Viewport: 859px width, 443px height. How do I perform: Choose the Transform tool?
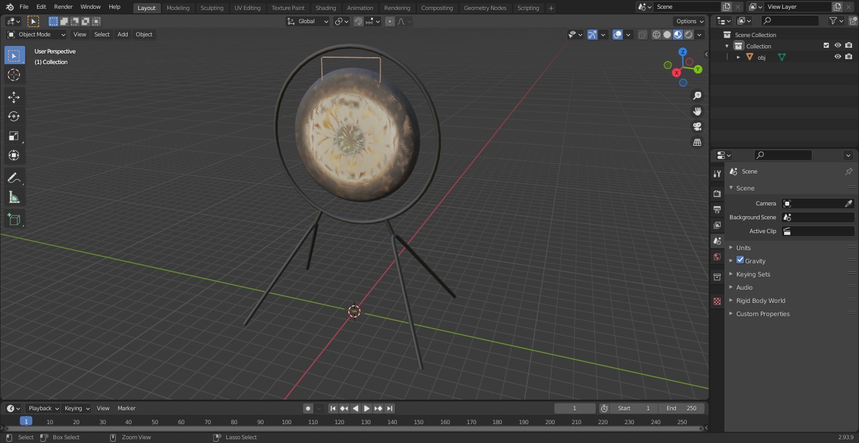click(x=14, y=155)
